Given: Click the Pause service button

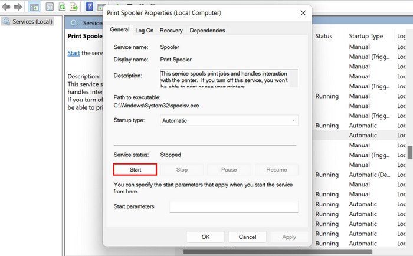Looking at the screenshot, I should (x=229, y=170).
